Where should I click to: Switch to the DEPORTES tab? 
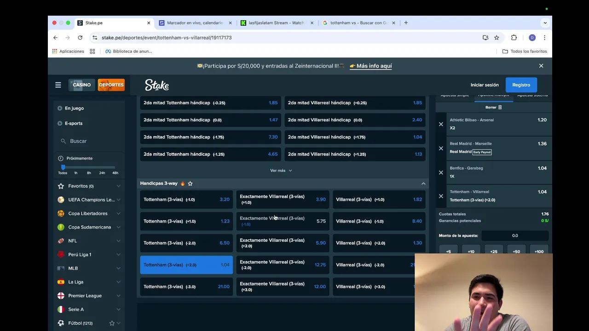(x=111, y=85)
